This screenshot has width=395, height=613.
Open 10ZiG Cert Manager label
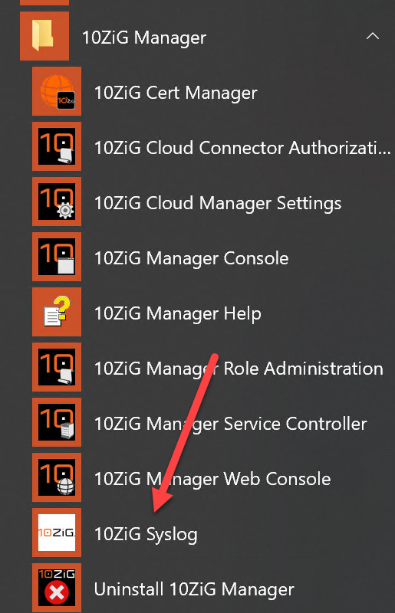coord(176,93)
